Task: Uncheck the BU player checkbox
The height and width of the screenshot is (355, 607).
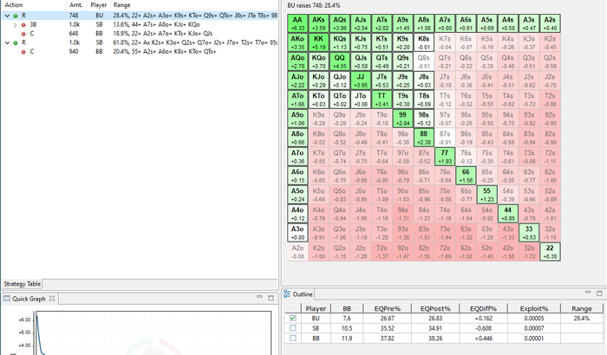Action: point(293,319)
